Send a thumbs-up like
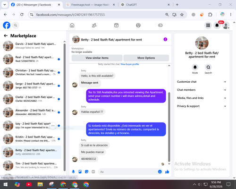The image size is (236, 189). coord(167,172)
